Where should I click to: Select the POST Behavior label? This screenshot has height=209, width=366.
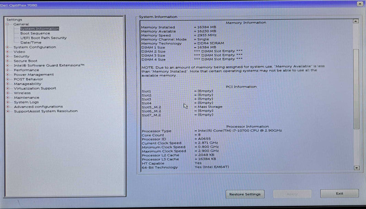[28, 79]
